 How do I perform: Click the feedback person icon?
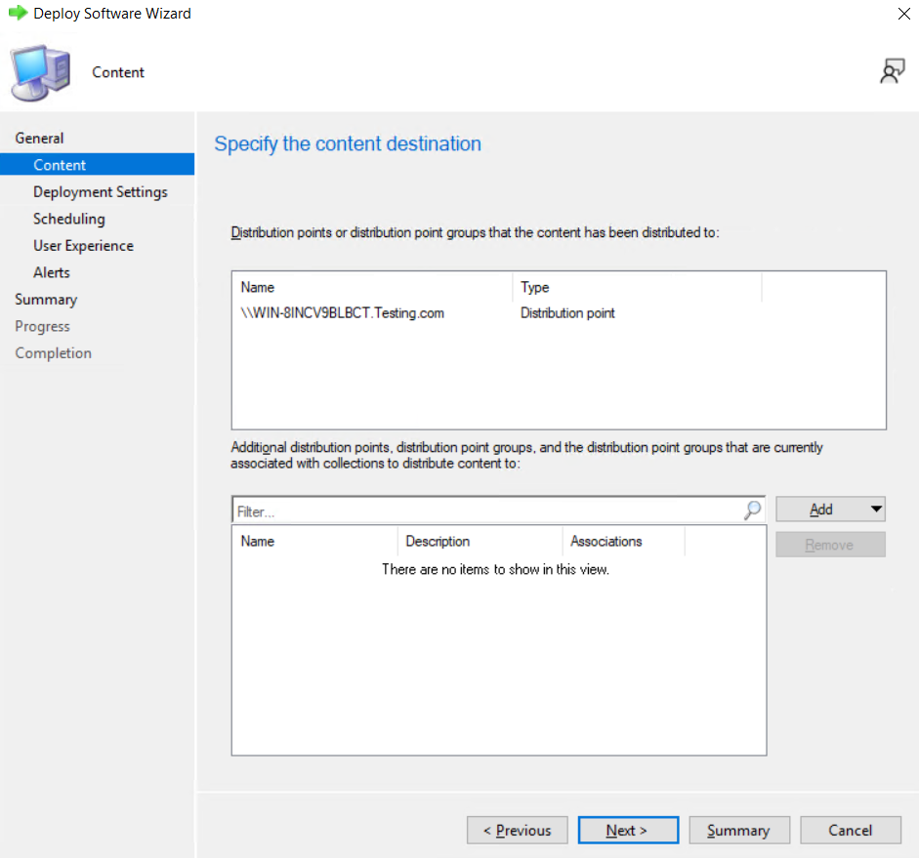(x=893, y=71)
